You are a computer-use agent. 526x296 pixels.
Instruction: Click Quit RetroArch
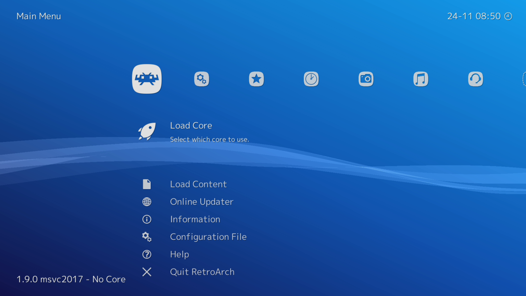202,272
